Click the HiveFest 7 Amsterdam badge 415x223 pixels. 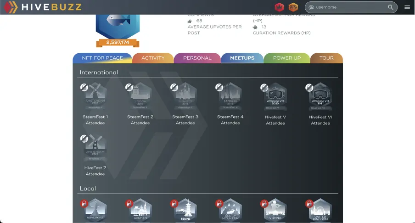(95, 147)
